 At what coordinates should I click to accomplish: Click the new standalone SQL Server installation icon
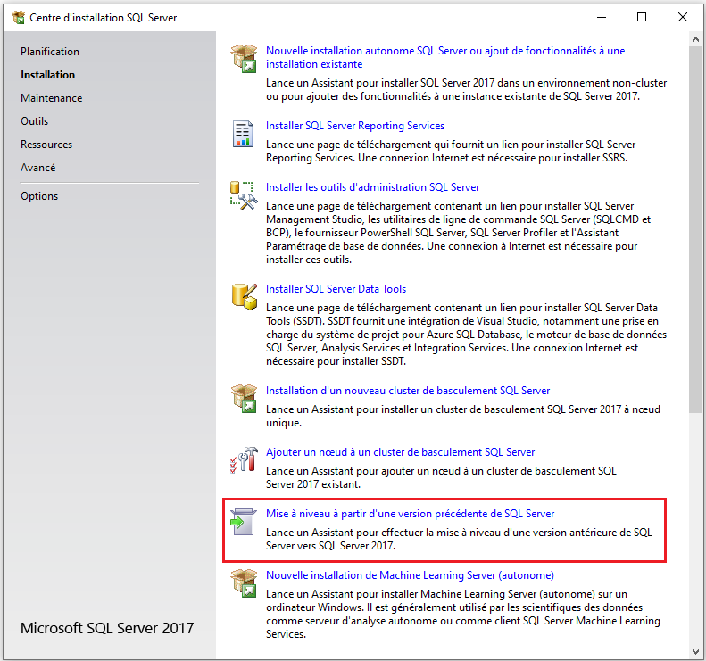pyautogui.click(x=244, y=59)
